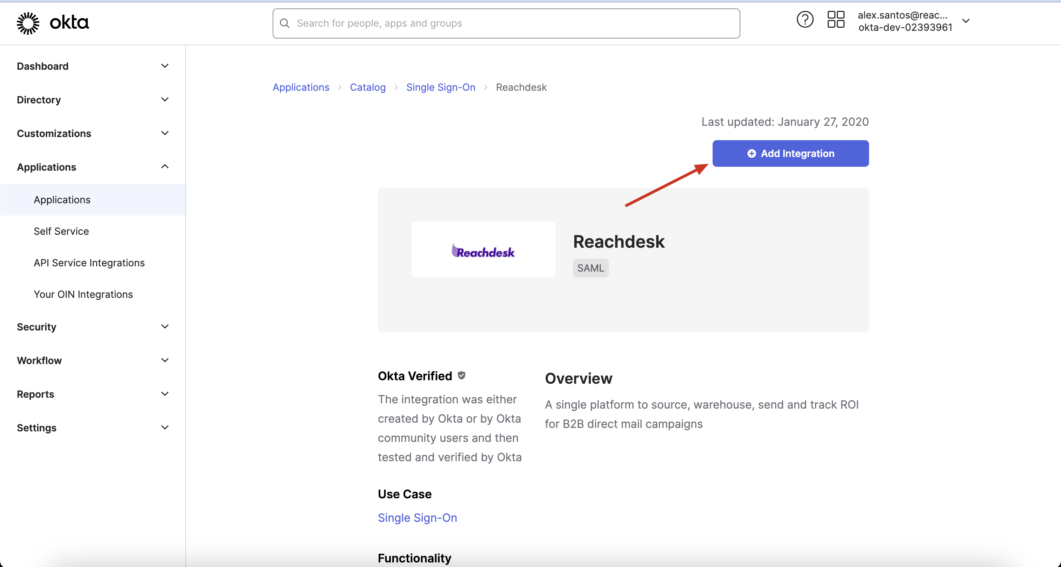This screenshot has width=1061, height=567.
Task: Open API Service Integrations
Action: (x=89, y=263)
